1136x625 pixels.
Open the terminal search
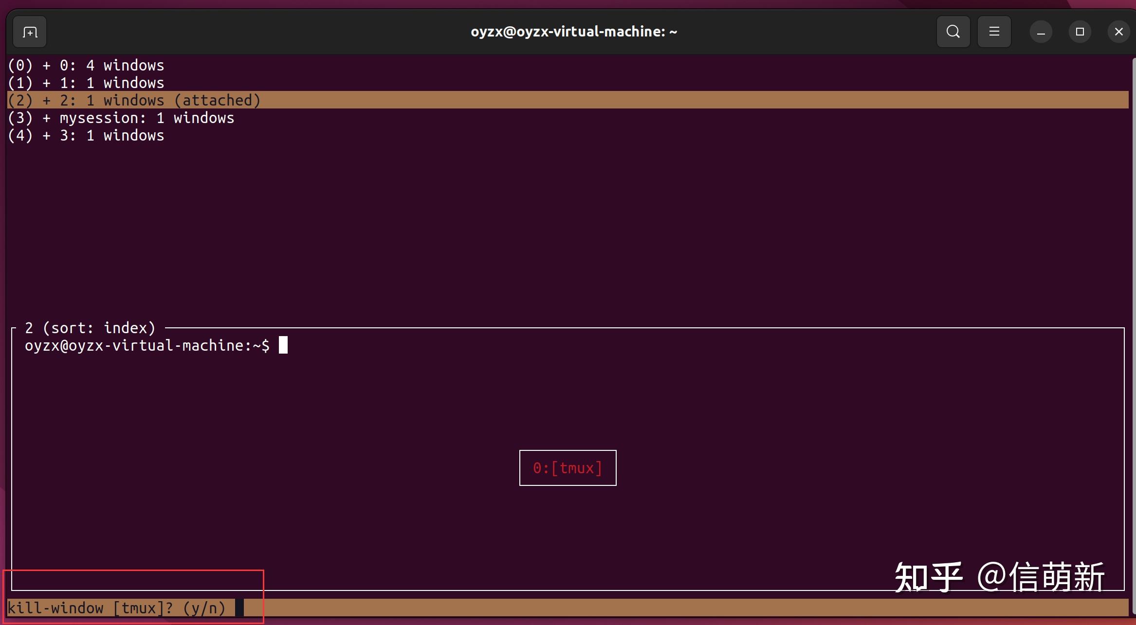(x=953, y=31)
